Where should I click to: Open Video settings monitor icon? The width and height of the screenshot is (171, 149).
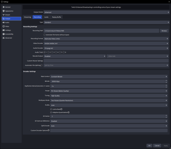(3, 26)
